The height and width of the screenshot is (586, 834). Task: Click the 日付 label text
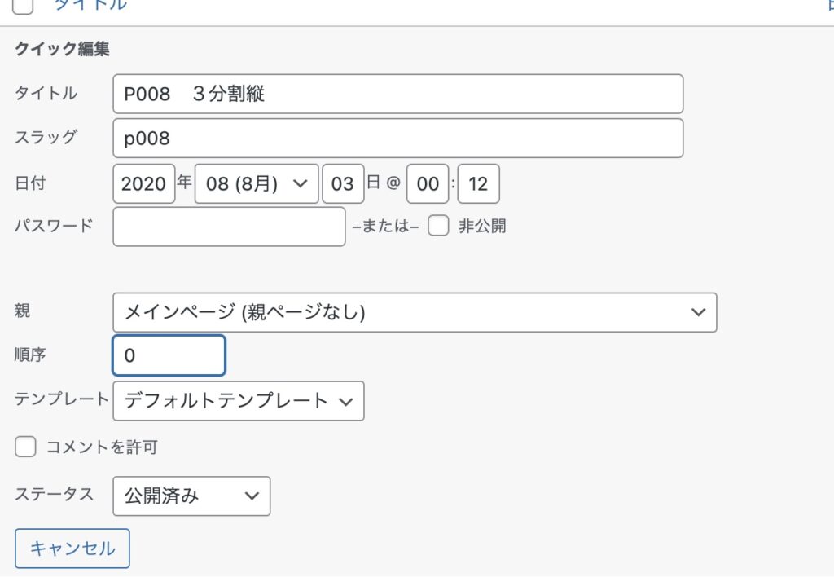(30, 183)
